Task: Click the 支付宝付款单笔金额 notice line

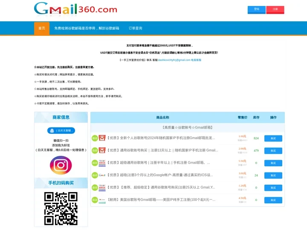Action: pos(159,46)
